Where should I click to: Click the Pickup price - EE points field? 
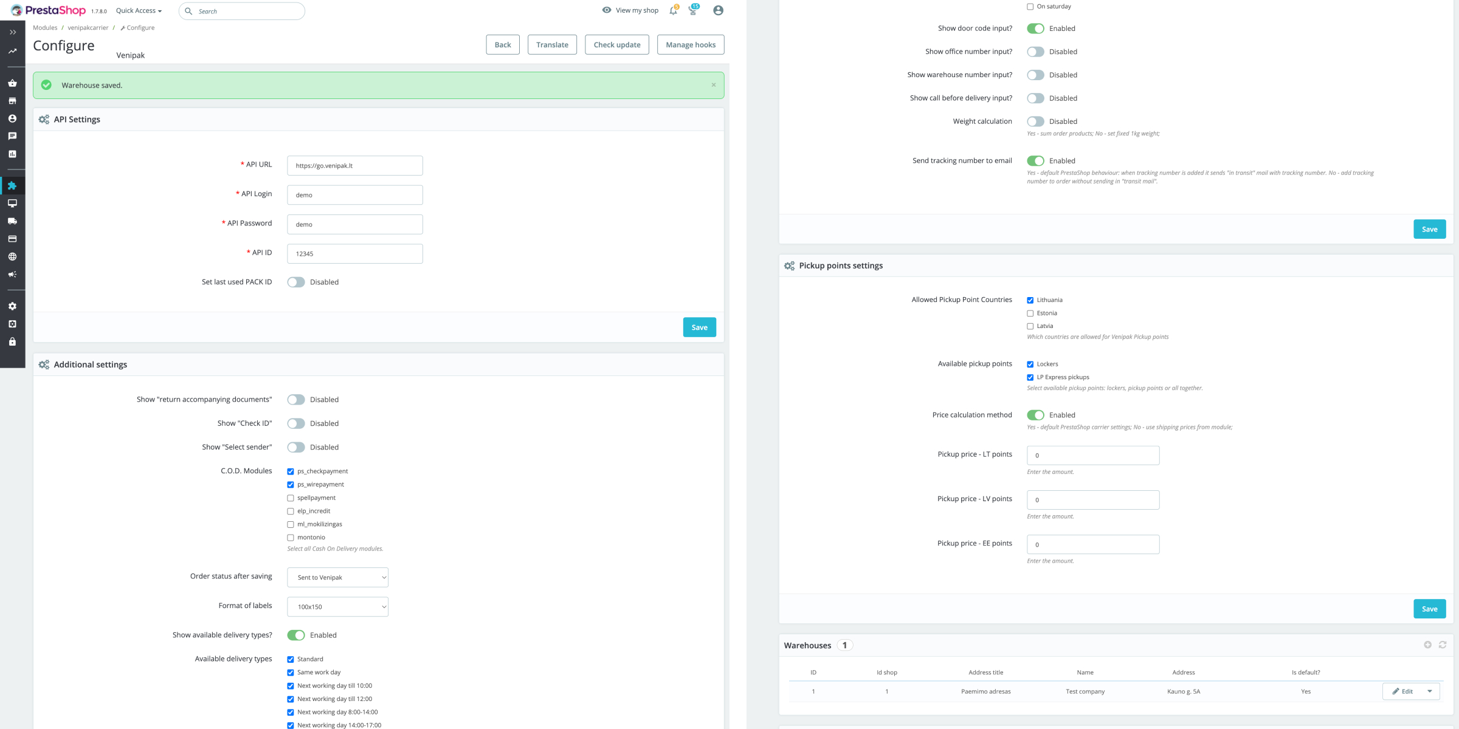click(x=1093, y=544)
